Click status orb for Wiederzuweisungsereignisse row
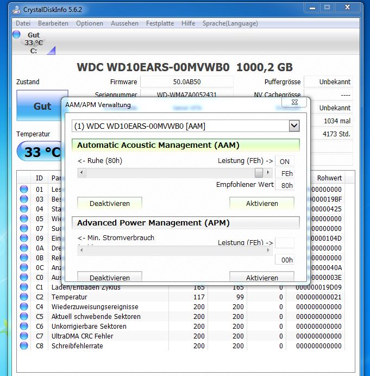 click(24, 306)
